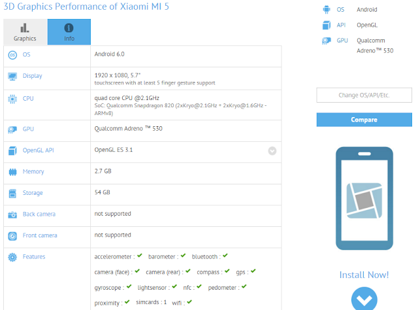
Task: Click the Storage drive icon
Action: (x=12, y=194)
